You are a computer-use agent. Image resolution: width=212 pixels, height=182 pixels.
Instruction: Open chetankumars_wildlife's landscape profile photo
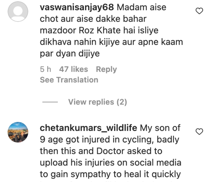[18, 132]
